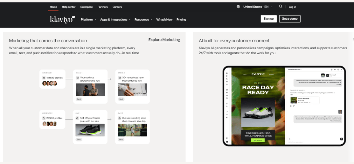
Task: Open Help center
Action: tap(69, 7)
